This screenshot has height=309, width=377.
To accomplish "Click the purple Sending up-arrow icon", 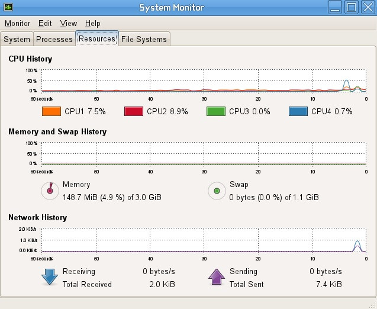I will click(217, 277).
